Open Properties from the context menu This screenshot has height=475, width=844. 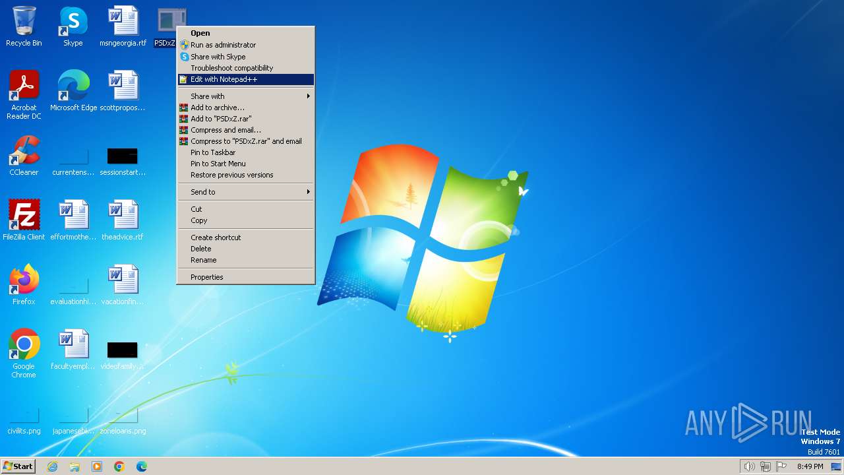point(246,277)
